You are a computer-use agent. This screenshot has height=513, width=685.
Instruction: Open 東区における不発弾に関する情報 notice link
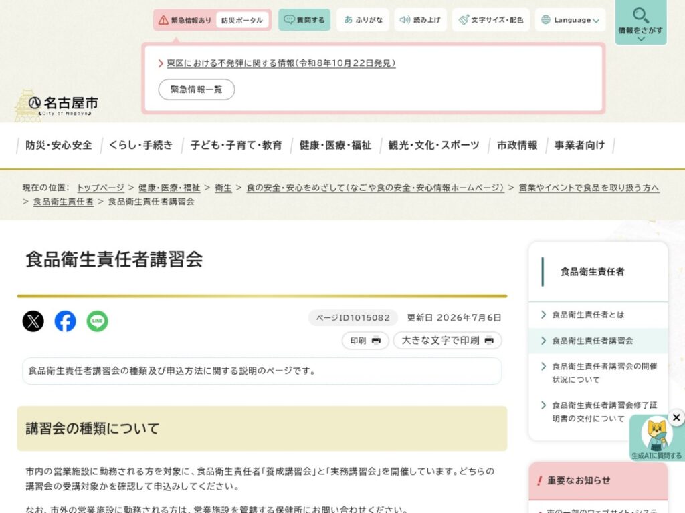point(281,63)
